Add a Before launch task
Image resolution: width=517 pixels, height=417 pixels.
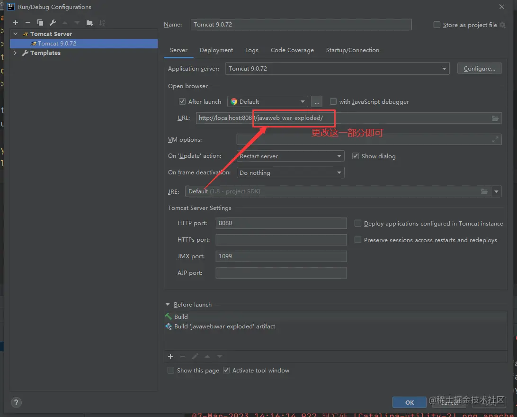170,356
